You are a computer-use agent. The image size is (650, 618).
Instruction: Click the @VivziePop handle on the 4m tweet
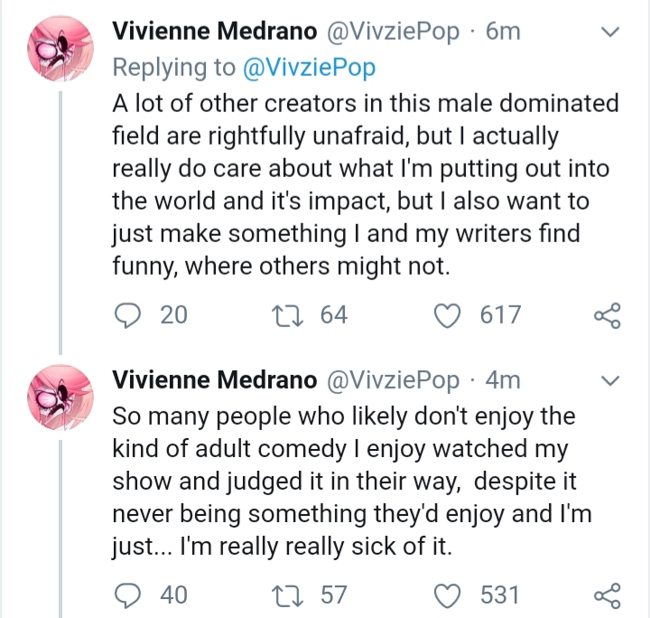click(393, 380)
